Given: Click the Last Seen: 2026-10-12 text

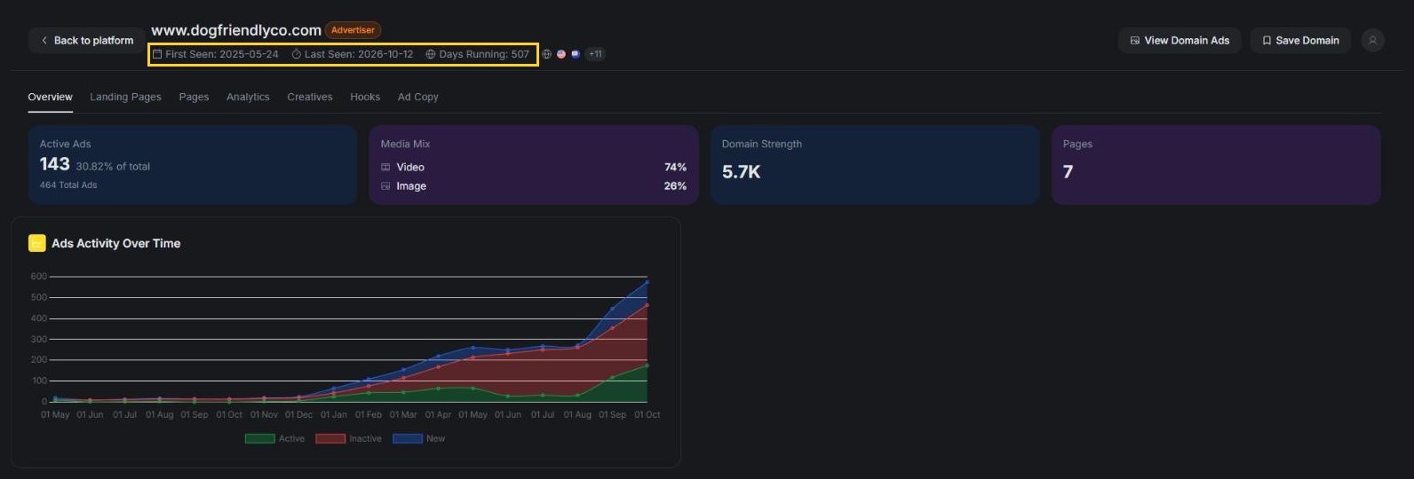Looking at the screenshot, I should pyautogui.click(x=359, y=54).
